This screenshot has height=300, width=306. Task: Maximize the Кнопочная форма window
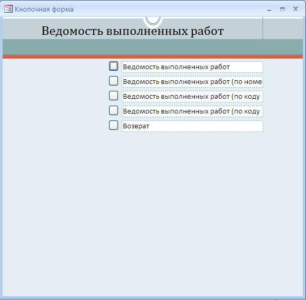(282, 9)
